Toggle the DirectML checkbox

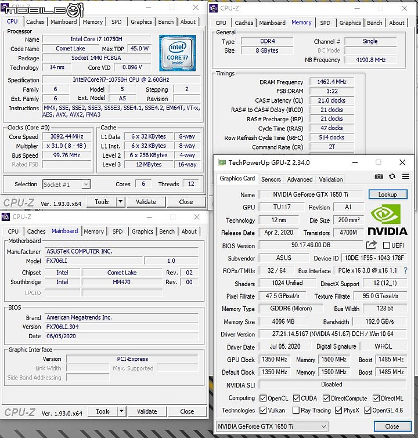(x=376, y=398)
